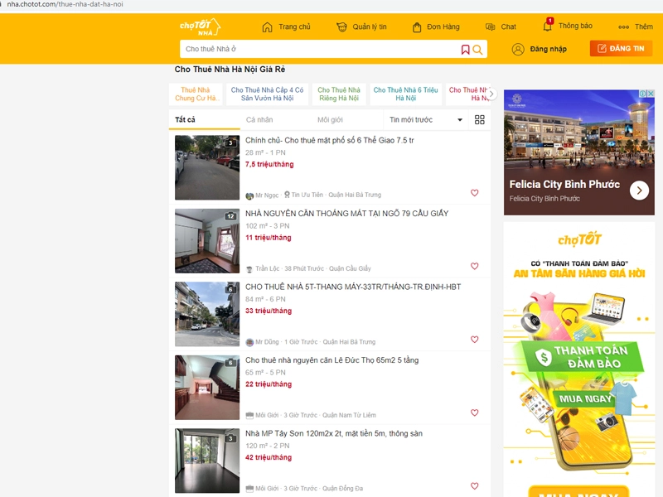
Task: Favorite the Lê Đức Thọ 65m2 listing
Action: (474, 413)
